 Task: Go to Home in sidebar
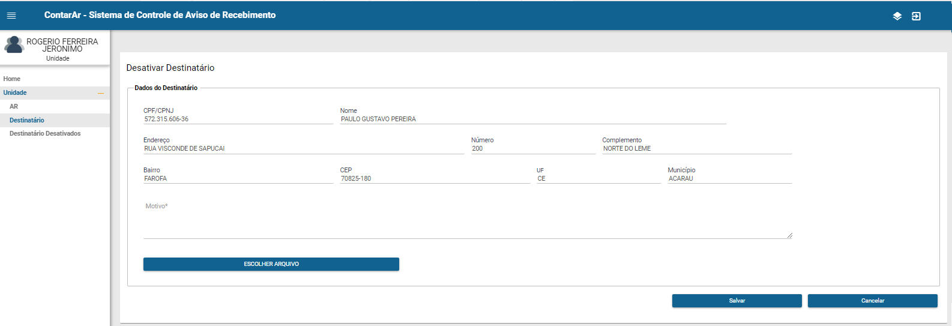click(x=12, y=79)
